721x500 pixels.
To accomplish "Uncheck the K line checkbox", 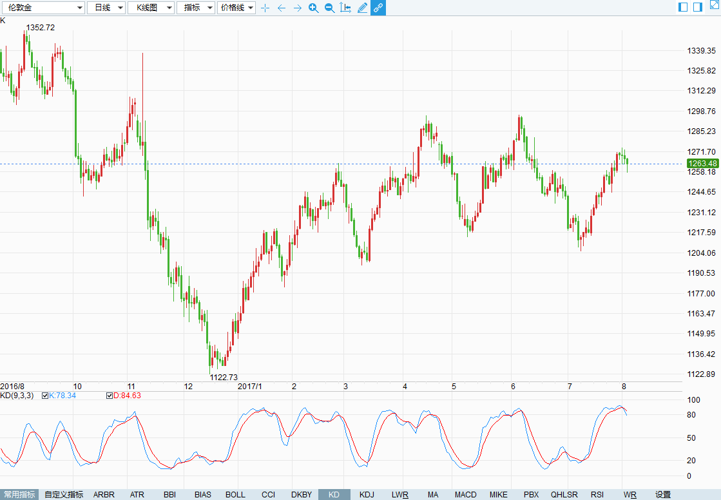I will [x=45, y=396].
